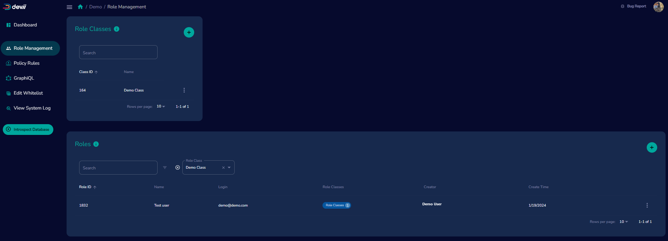Open Role Classes rows per page dropdown
The width and height of the screenshot is (668, 241).
[161, 106]
